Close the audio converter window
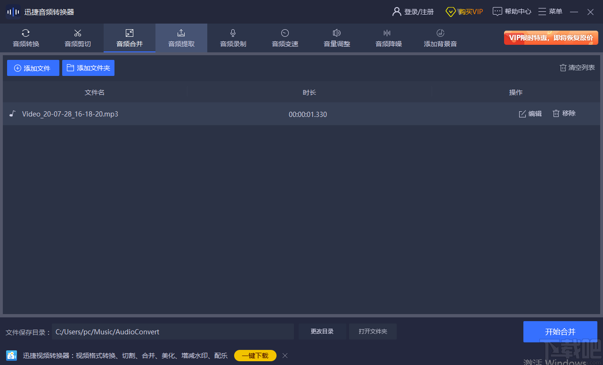Screen dimensions: 603x365 pyautogui.click(x=590, y=12)
